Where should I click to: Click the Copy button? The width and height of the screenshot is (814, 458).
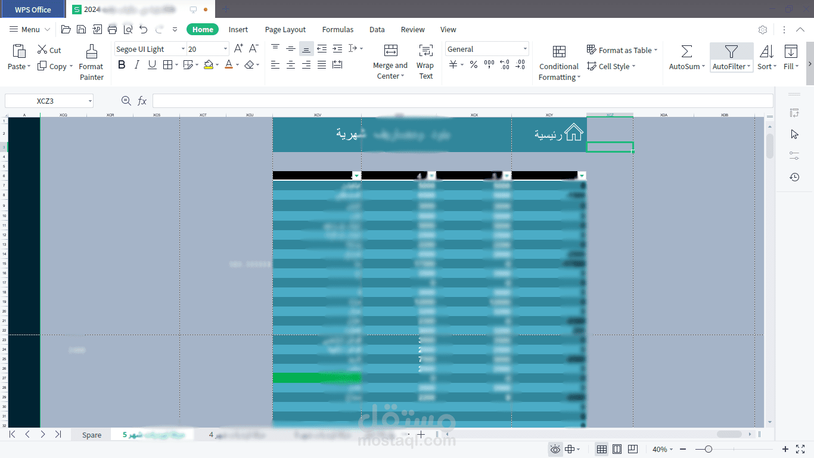coord(55,66)
